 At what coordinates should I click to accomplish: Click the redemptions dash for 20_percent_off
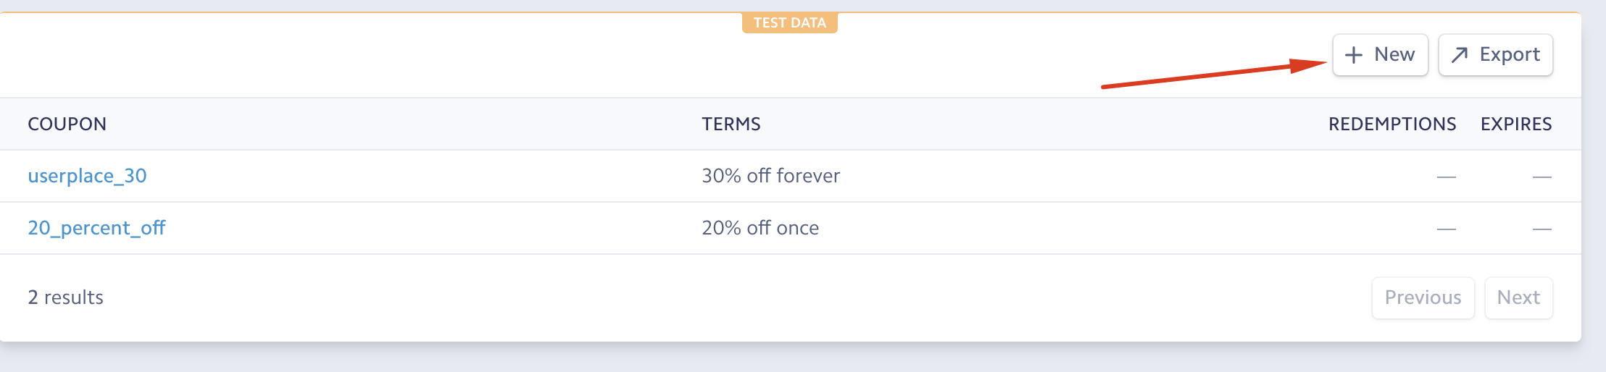1446,229
